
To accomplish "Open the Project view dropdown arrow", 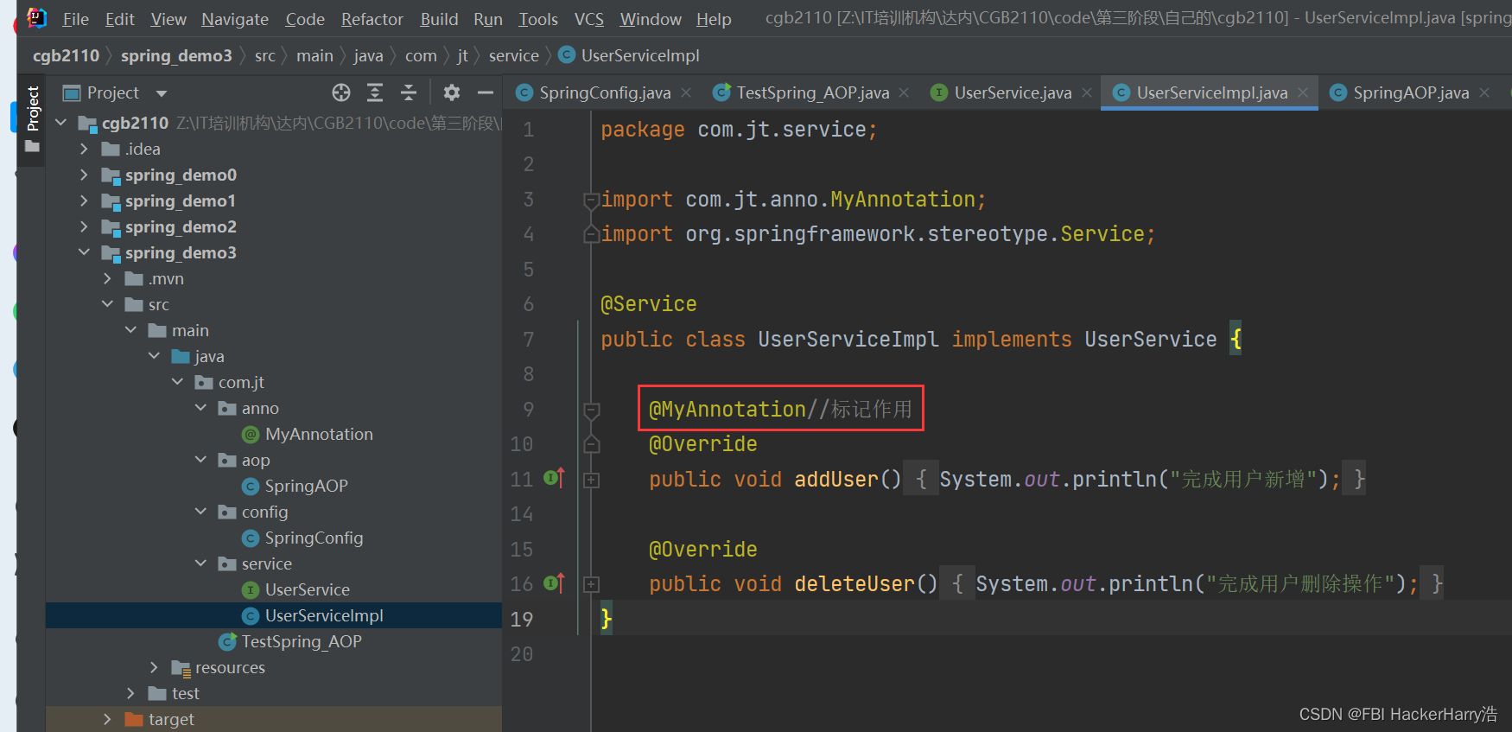I will tap(162, 93).
